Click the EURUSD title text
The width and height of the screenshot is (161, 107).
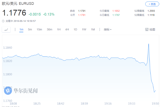click(26, 4)
